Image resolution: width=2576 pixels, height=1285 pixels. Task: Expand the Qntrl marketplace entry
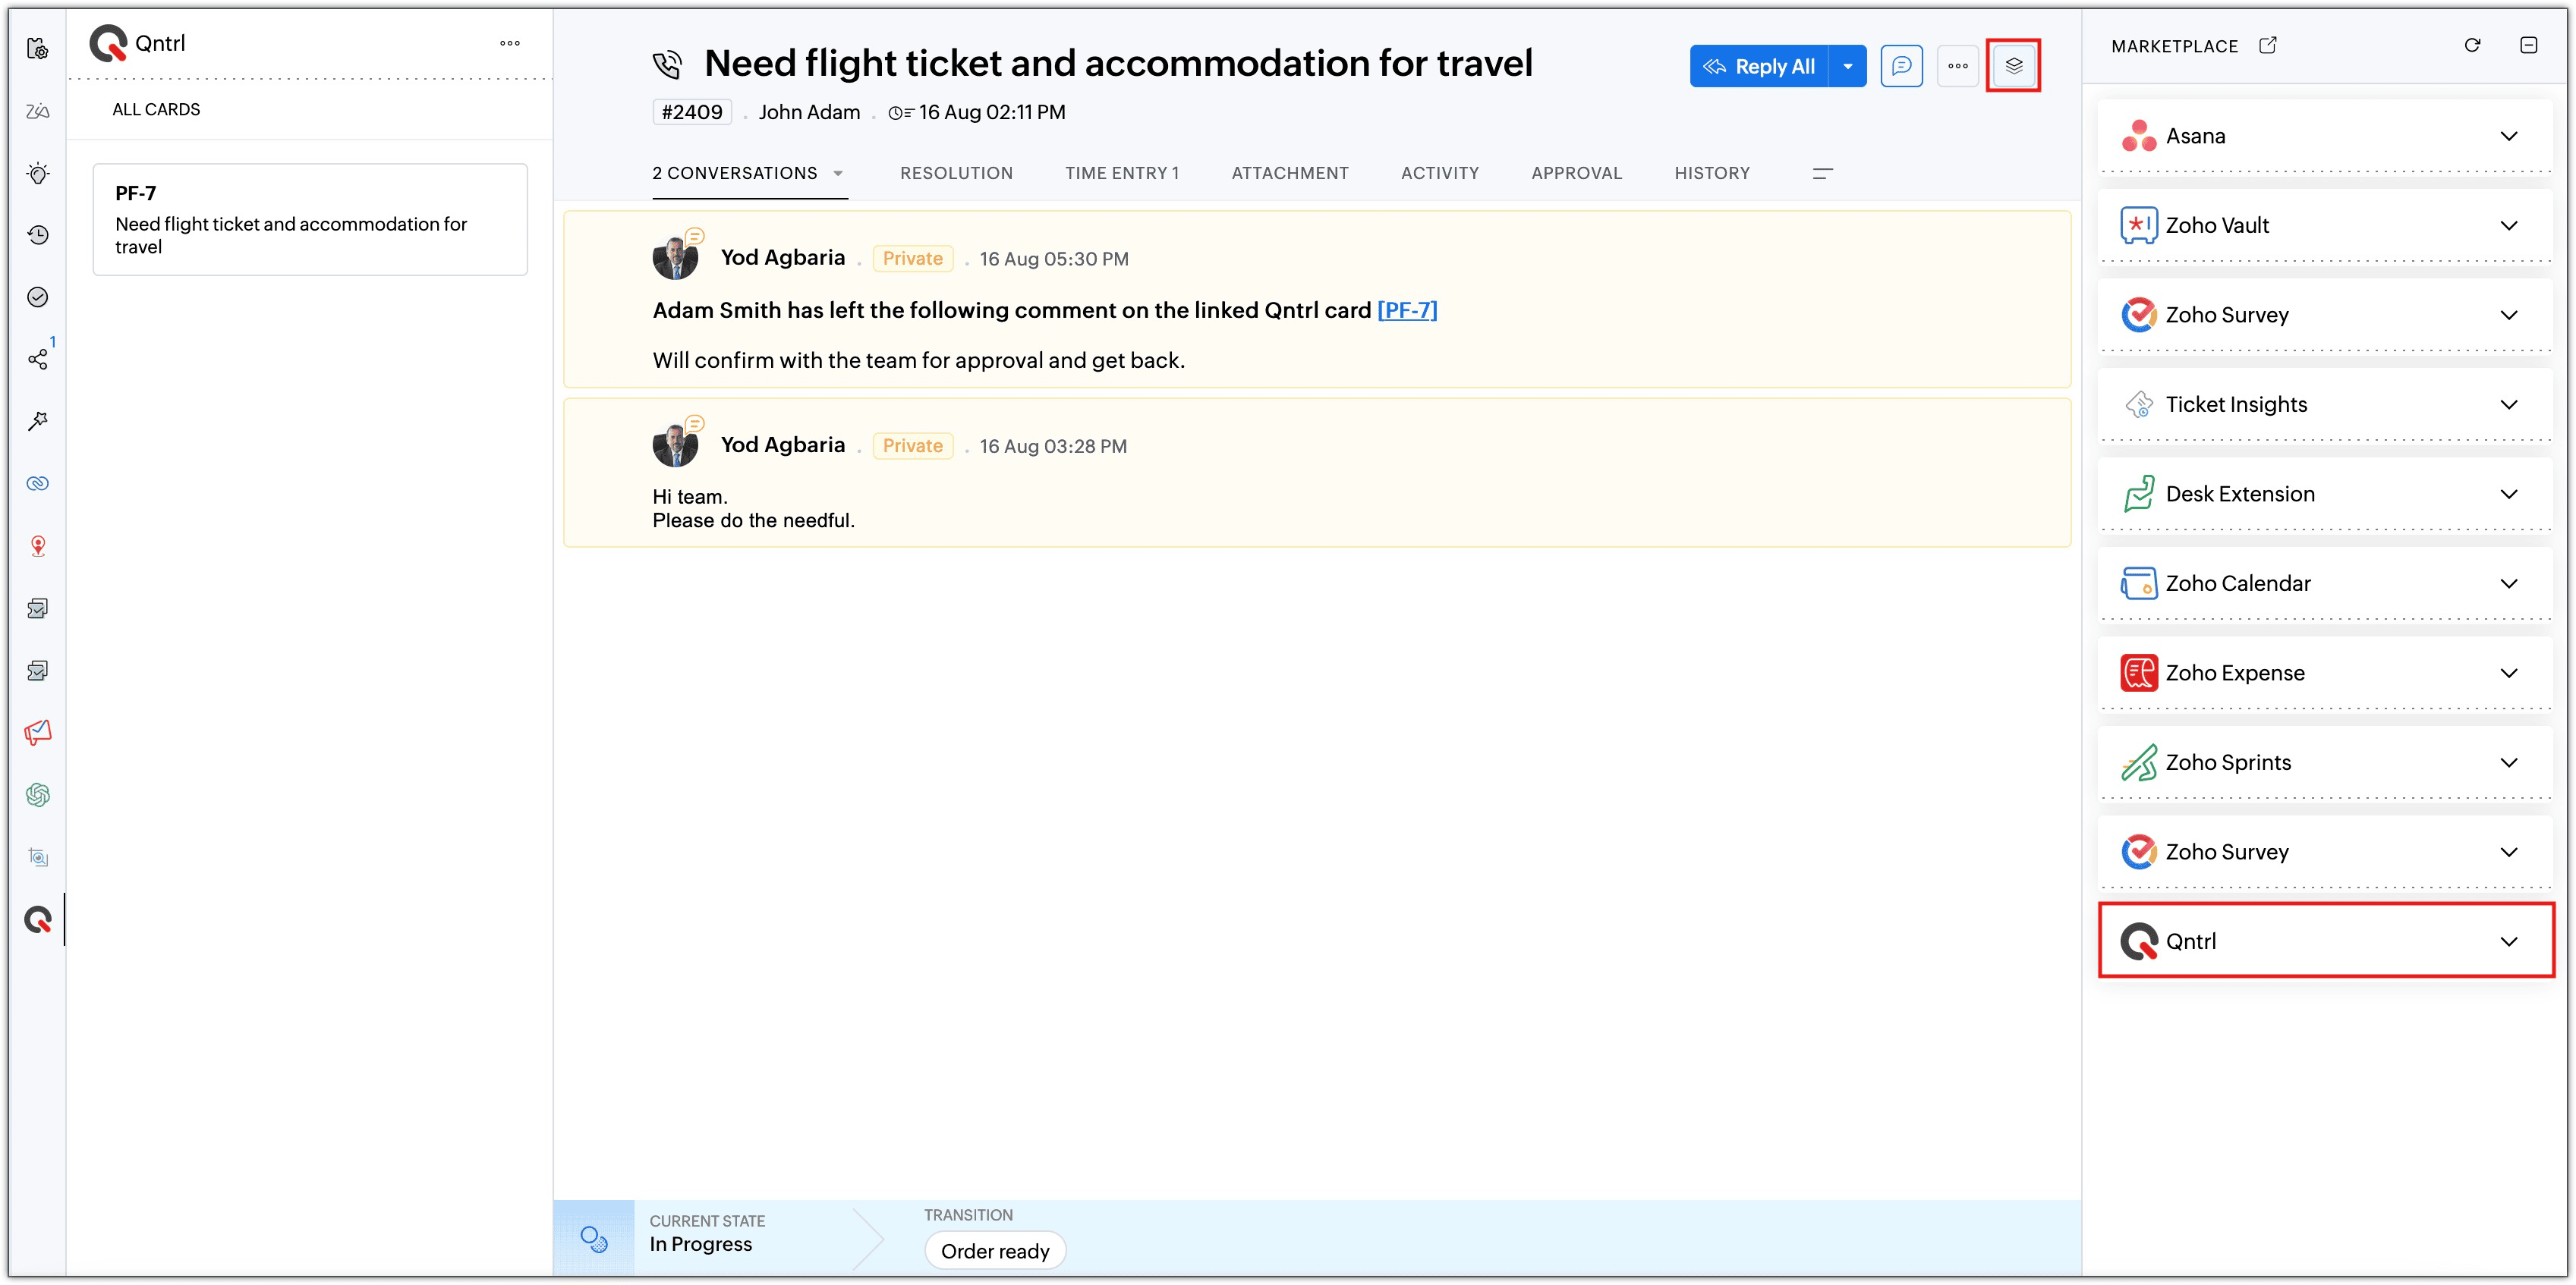tap(2508, 941)
